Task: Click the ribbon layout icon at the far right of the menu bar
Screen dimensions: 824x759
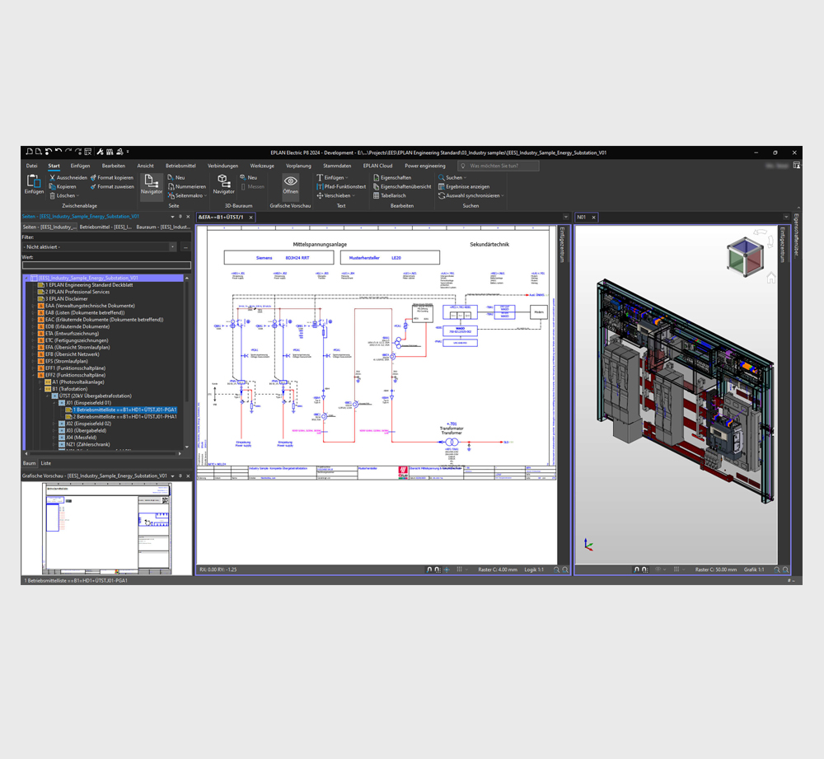Action: [x=797, y=166]
